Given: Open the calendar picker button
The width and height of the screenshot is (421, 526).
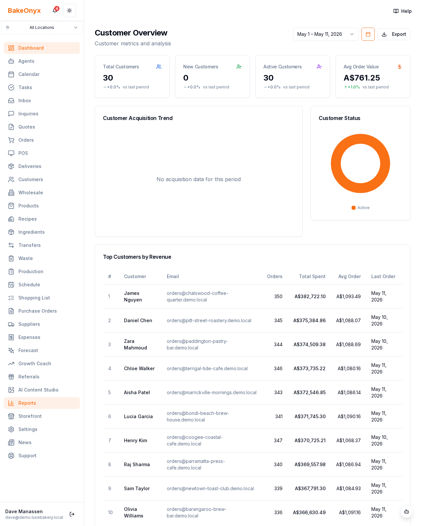Looking at the screenshot, I should [x=368, y=34].
